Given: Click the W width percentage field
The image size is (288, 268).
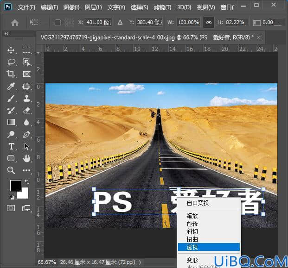Looking at the screenshot, I should coord(189,22).
